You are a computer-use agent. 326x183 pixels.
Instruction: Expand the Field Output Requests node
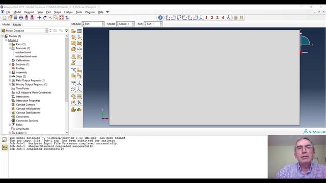[x=10, y=80]
